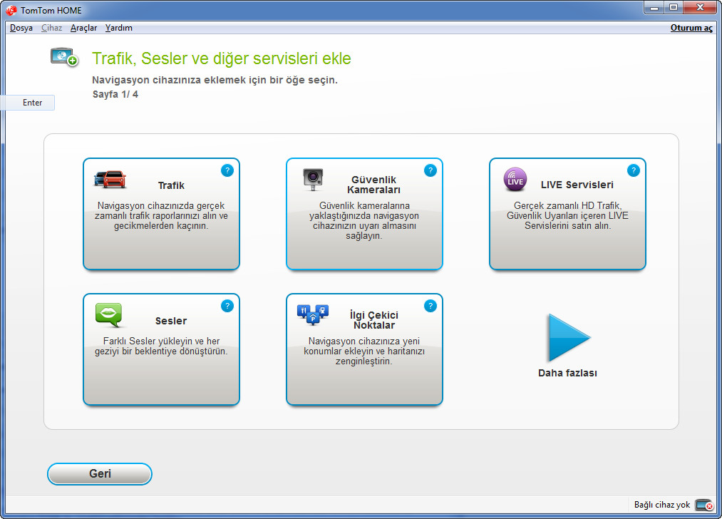The height and width of the screenshot is (519, 722).
Task: Click the Sesler card description text
Action: [x=161, y=346]
